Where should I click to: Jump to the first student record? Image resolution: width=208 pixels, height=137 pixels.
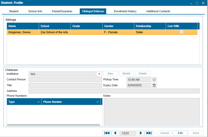tap(107, 133)
